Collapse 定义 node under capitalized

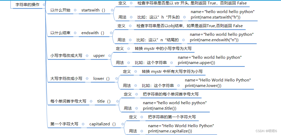click(142, 117)
